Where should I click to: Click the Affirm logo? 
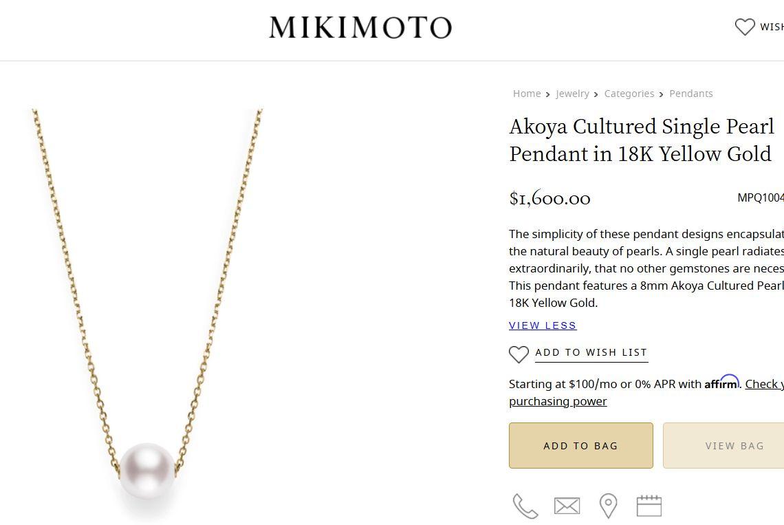coord(721,383)
